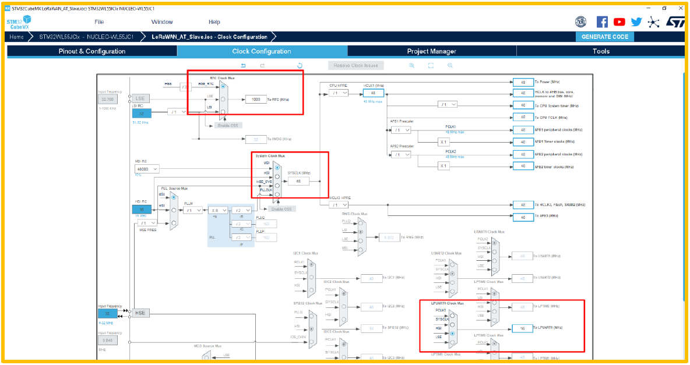Screen dimensions: 690x365
Task: Click the refresh clock tree icon
Action: [x=300, y=66]
